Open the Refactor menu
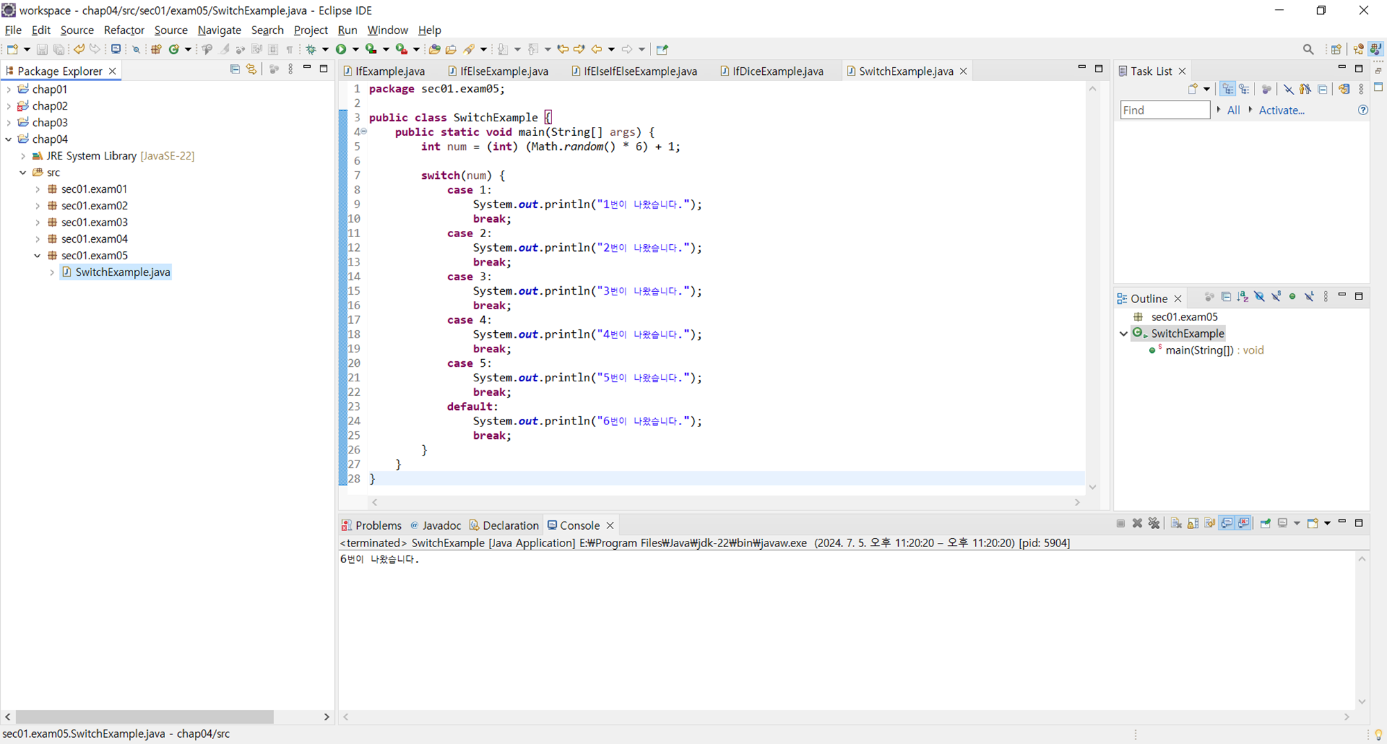This screenshot has width=1387, height=744. pos(124,30)
